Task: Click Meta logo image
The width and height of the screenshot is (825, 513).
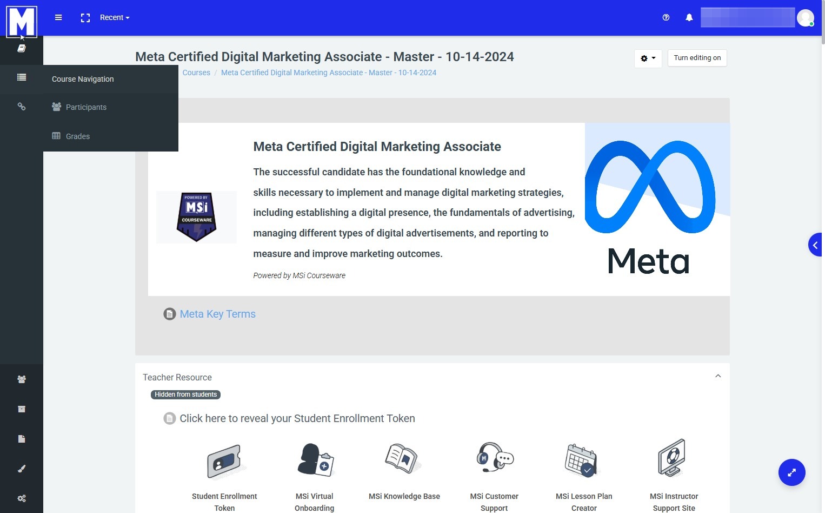Action: tap(657, 209)
